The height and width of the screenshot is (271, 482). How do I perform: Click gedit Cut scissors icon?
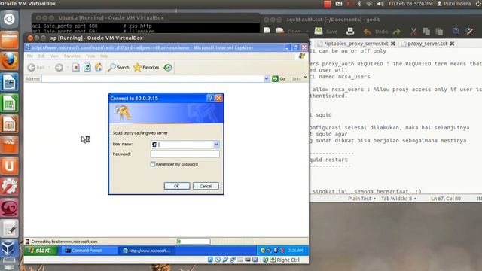[413, 32]
